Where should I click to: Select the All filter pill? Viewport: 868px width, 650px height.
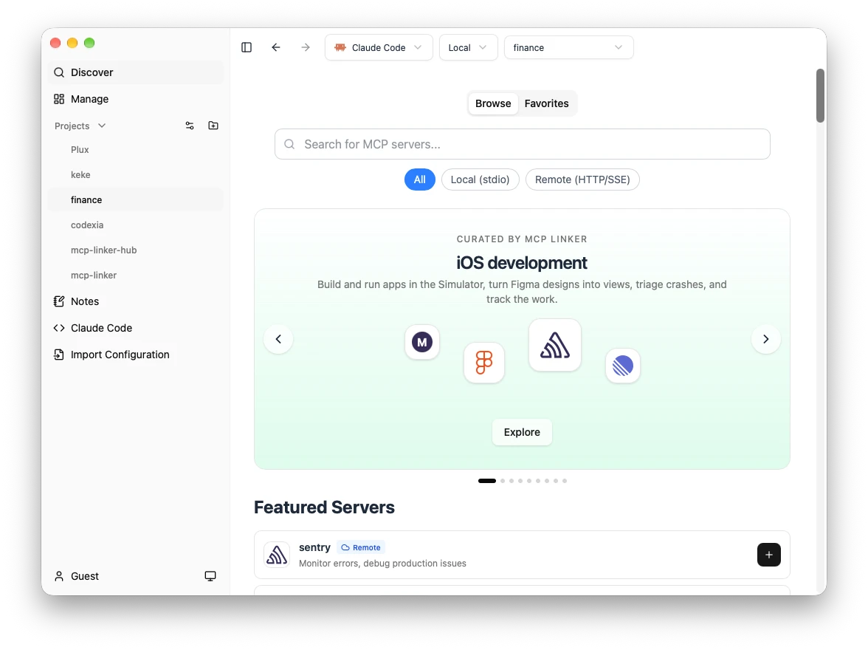tap(419, 179)
